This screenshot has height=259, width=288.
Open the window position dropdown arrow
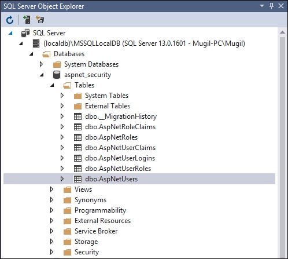click(x=262, y=6)
